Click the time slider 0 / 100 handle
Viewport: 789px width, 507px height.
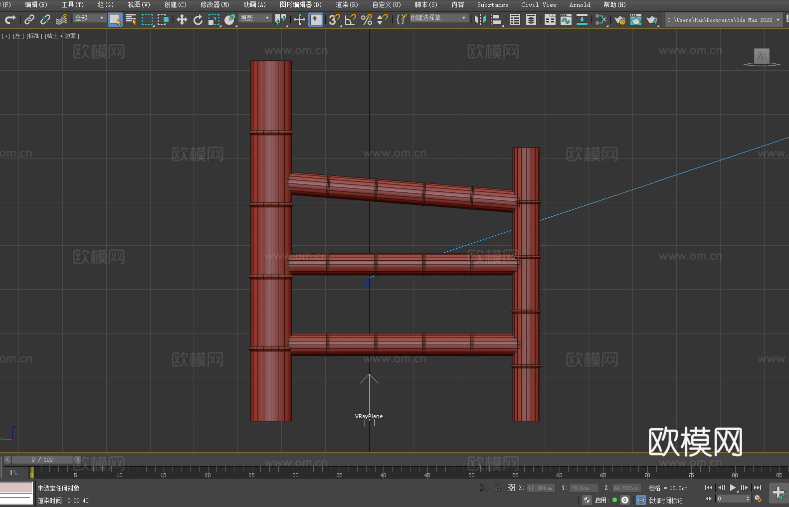tap(42, 460)
